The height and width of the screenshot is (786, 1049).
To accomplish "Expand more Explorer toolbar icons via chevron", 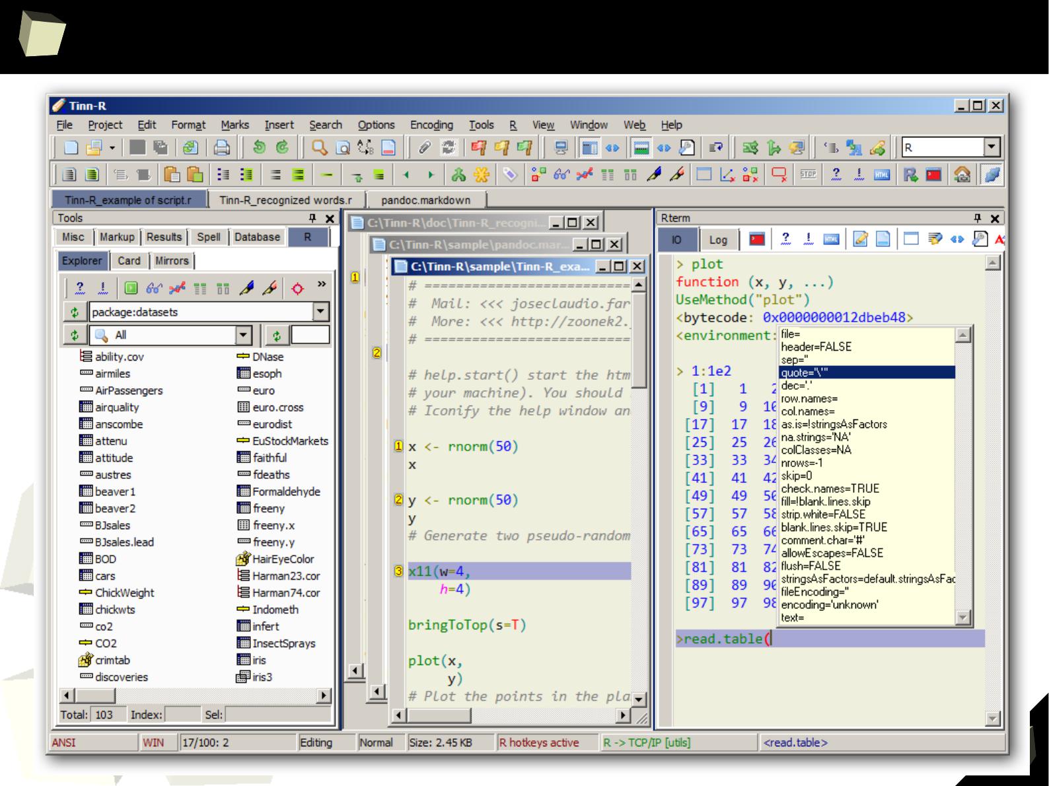I will point(322,285).
